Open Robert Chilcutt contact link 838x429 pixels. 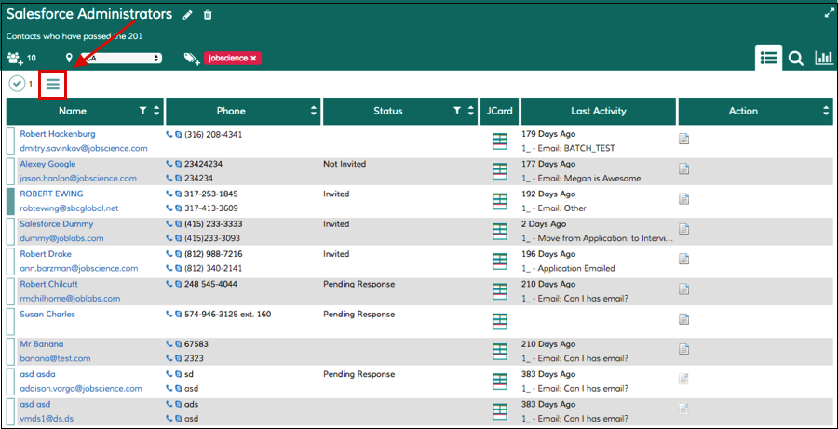click(48, 284)
